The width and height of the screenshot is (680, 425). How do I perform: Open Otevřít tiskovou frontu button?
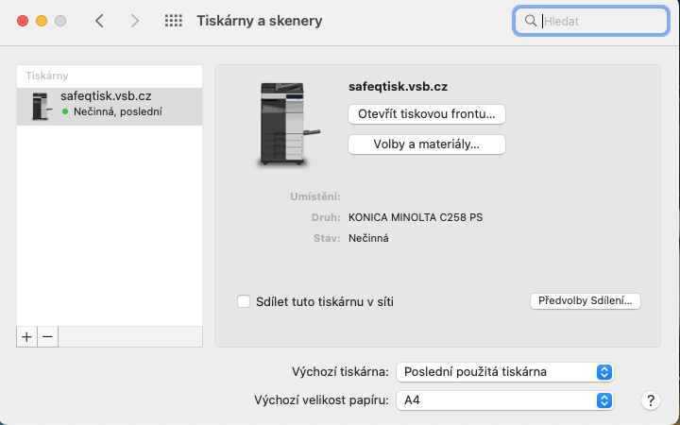click(x=427, y=114)
